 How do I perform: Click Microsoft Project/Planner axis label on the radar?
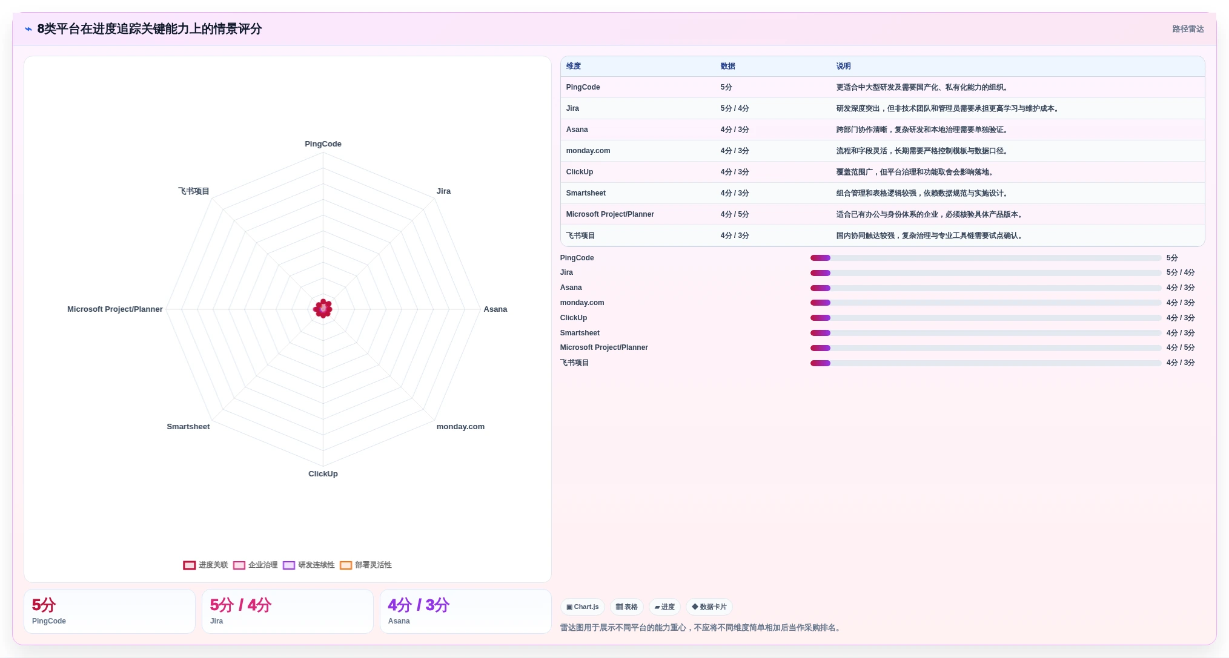pyautogui.click(x=115, y=309)
